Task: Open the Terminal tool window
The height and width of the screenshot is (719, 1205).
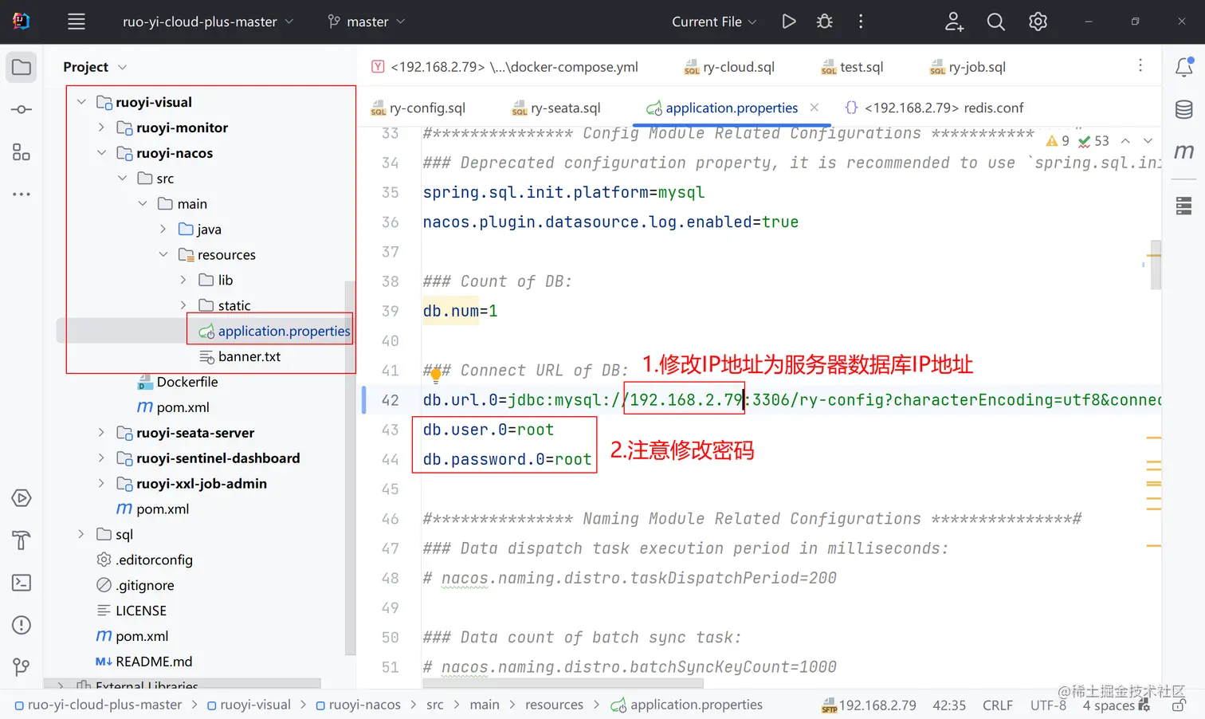Action: pos(22,583)
